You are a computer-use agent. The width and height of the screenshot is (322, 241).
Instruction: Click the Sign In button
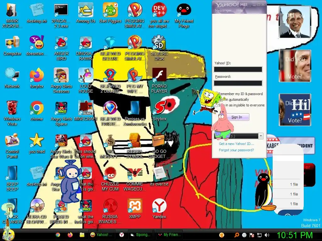pos(236,117)
